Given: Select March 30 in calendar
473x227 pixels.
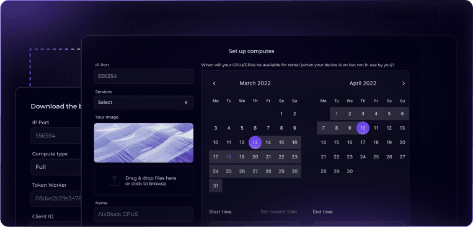Looking at the screenshot, I should [294, 171].
